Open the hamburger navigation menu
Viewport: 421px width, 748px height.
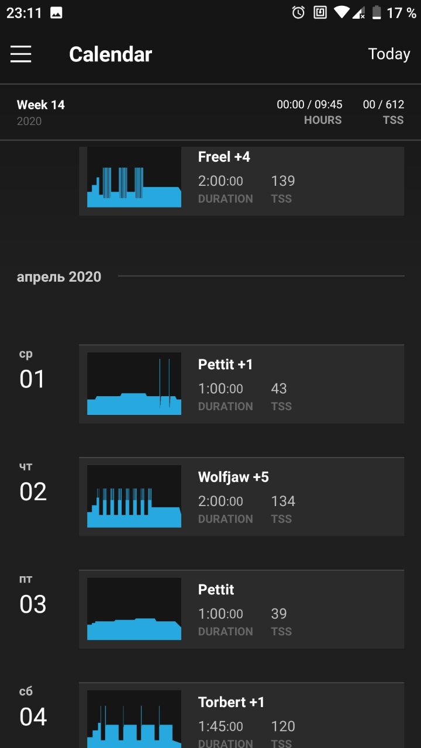(x=21, y=54)
